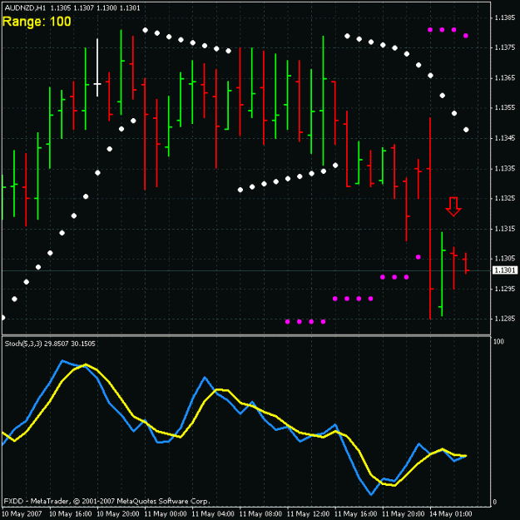Click the 1.1355 price axis label
Image resolution: width=520 pixels, height=520 pixels.
(x=505, y=108)
